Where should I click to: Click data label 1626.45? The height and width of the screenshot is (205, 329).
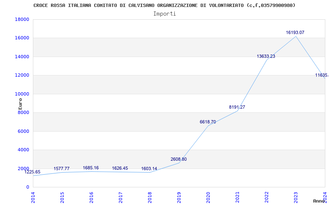click(x=120, y=168)
